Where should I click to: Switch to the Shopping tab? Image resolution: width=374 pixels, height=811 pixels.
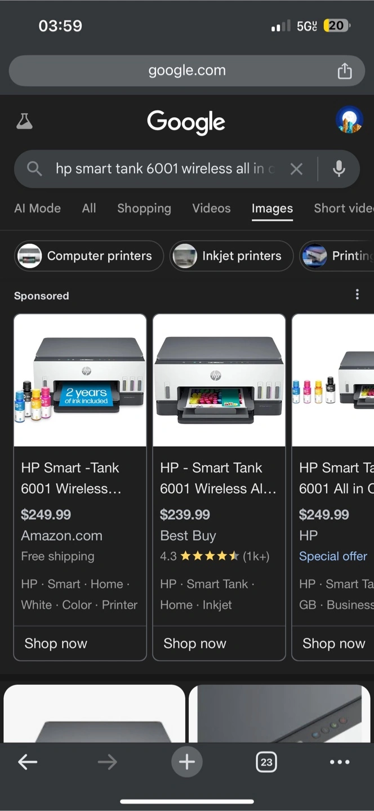(x=144, y=208)
